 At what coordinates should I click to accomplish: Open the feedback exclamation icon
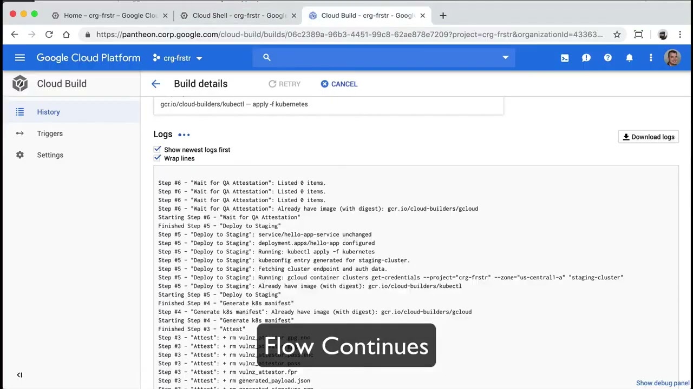pos(586,58)
